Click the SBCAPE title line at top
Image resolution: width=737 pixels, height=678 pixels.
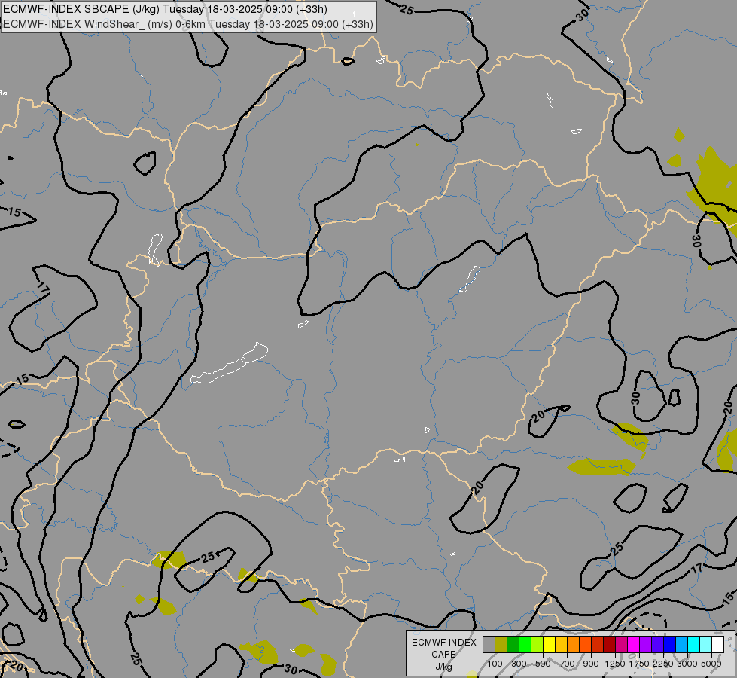165,9
